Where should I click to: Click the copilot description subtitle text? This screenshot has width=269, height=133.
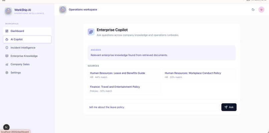tap(138, 35)
